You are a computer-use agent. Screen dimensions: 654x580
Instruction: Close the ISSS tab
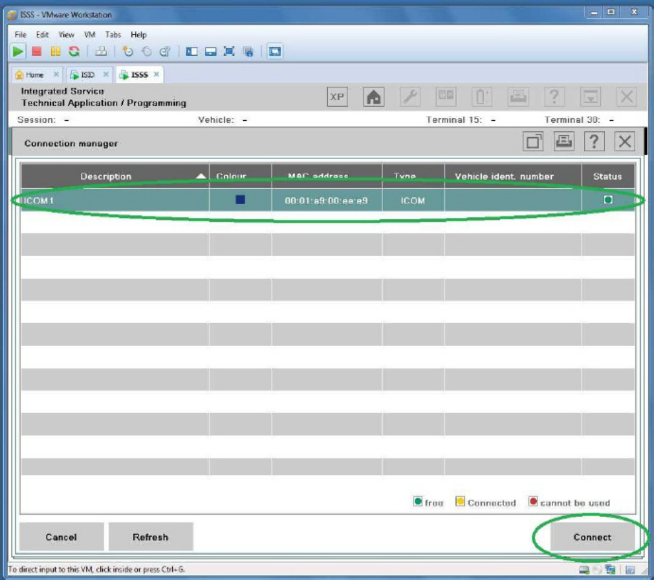[x=157, y=74]
